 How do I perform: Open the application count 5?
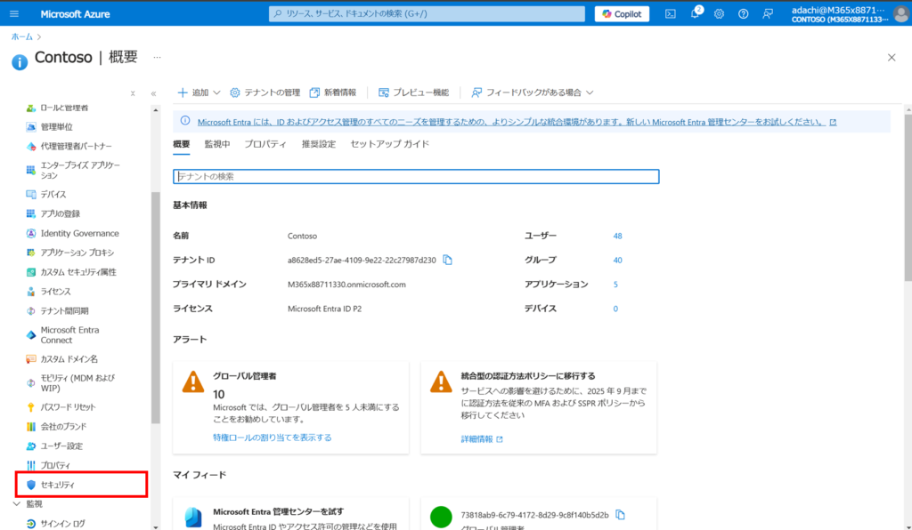click(615, 285)
